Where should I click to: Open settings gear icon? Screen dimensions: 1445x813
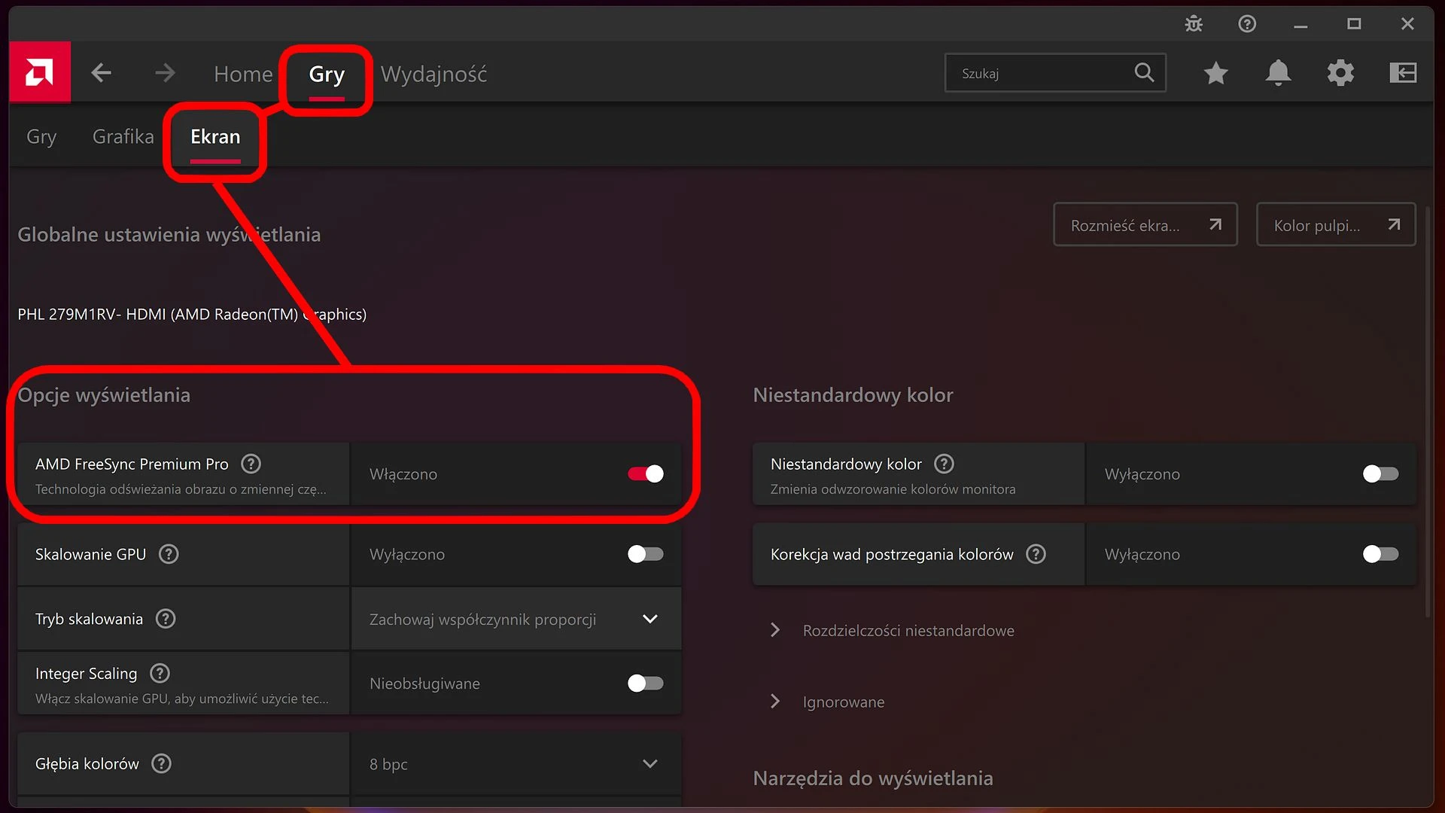pyautogui.click(x=1340, y=73)
